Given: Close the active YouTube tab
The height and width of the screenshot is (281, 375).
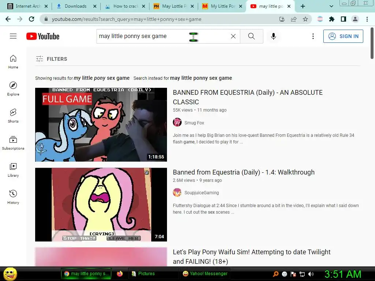Looking at the screenshot, I should click(x=289, y=6).
